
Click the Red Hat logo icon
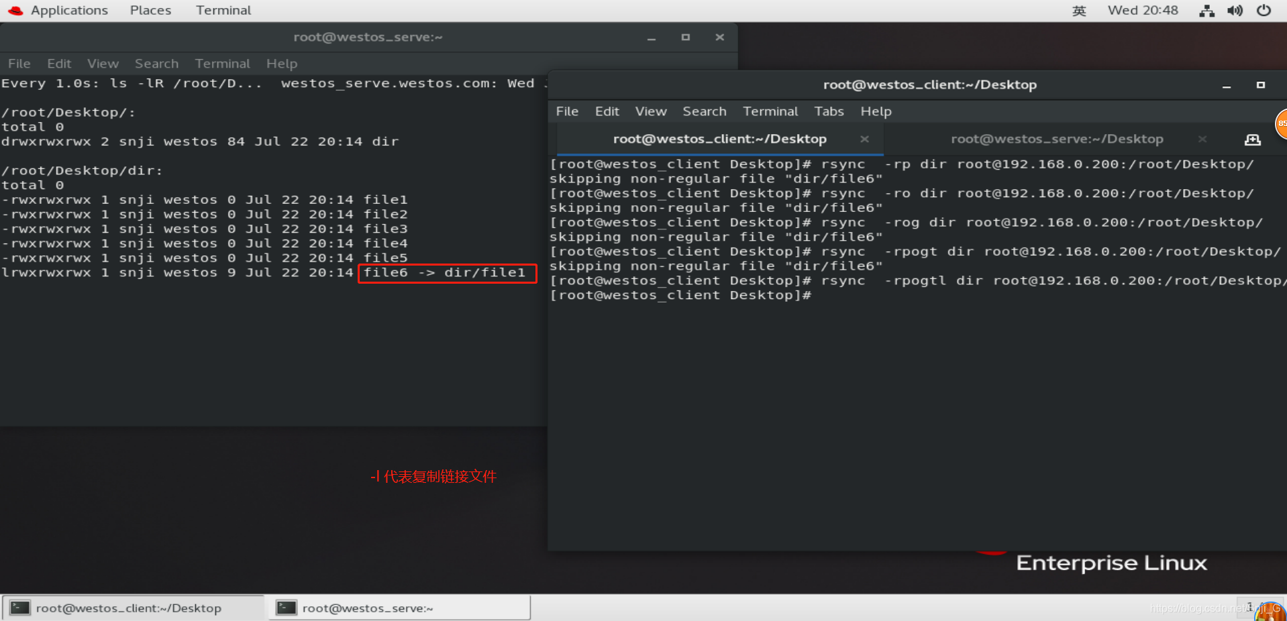click(15, 11)
